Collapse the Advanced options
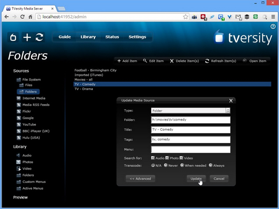This screenshot has height=209, width=279. [141, 179]
